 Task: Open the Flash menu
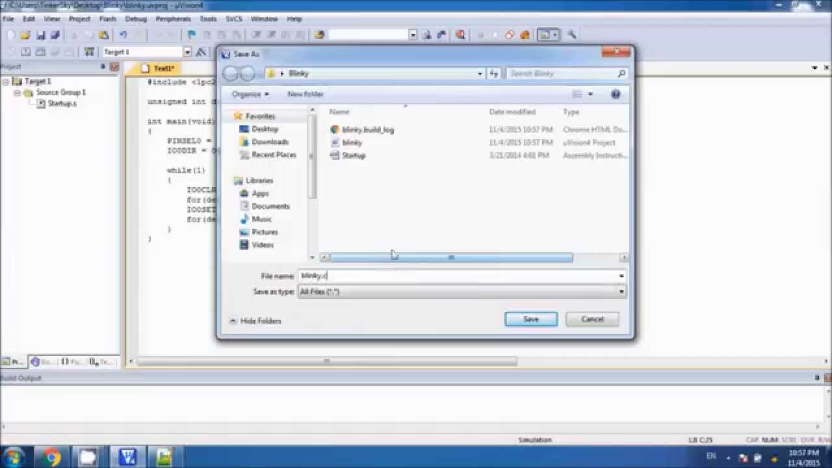pos(107,19)
